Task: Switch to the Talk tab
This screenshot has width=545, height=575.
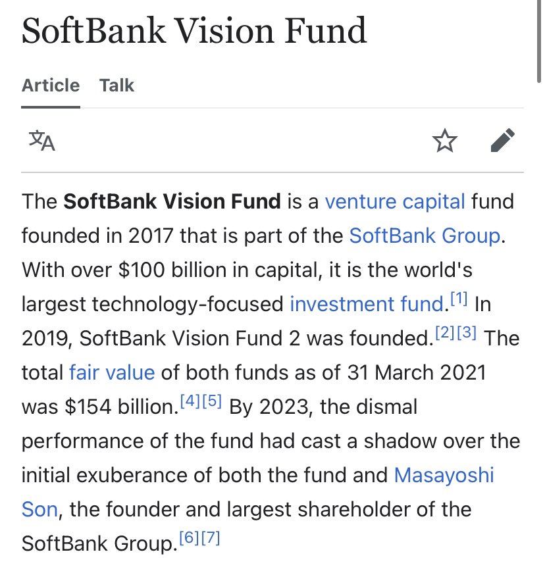Action: pos(117,86)
